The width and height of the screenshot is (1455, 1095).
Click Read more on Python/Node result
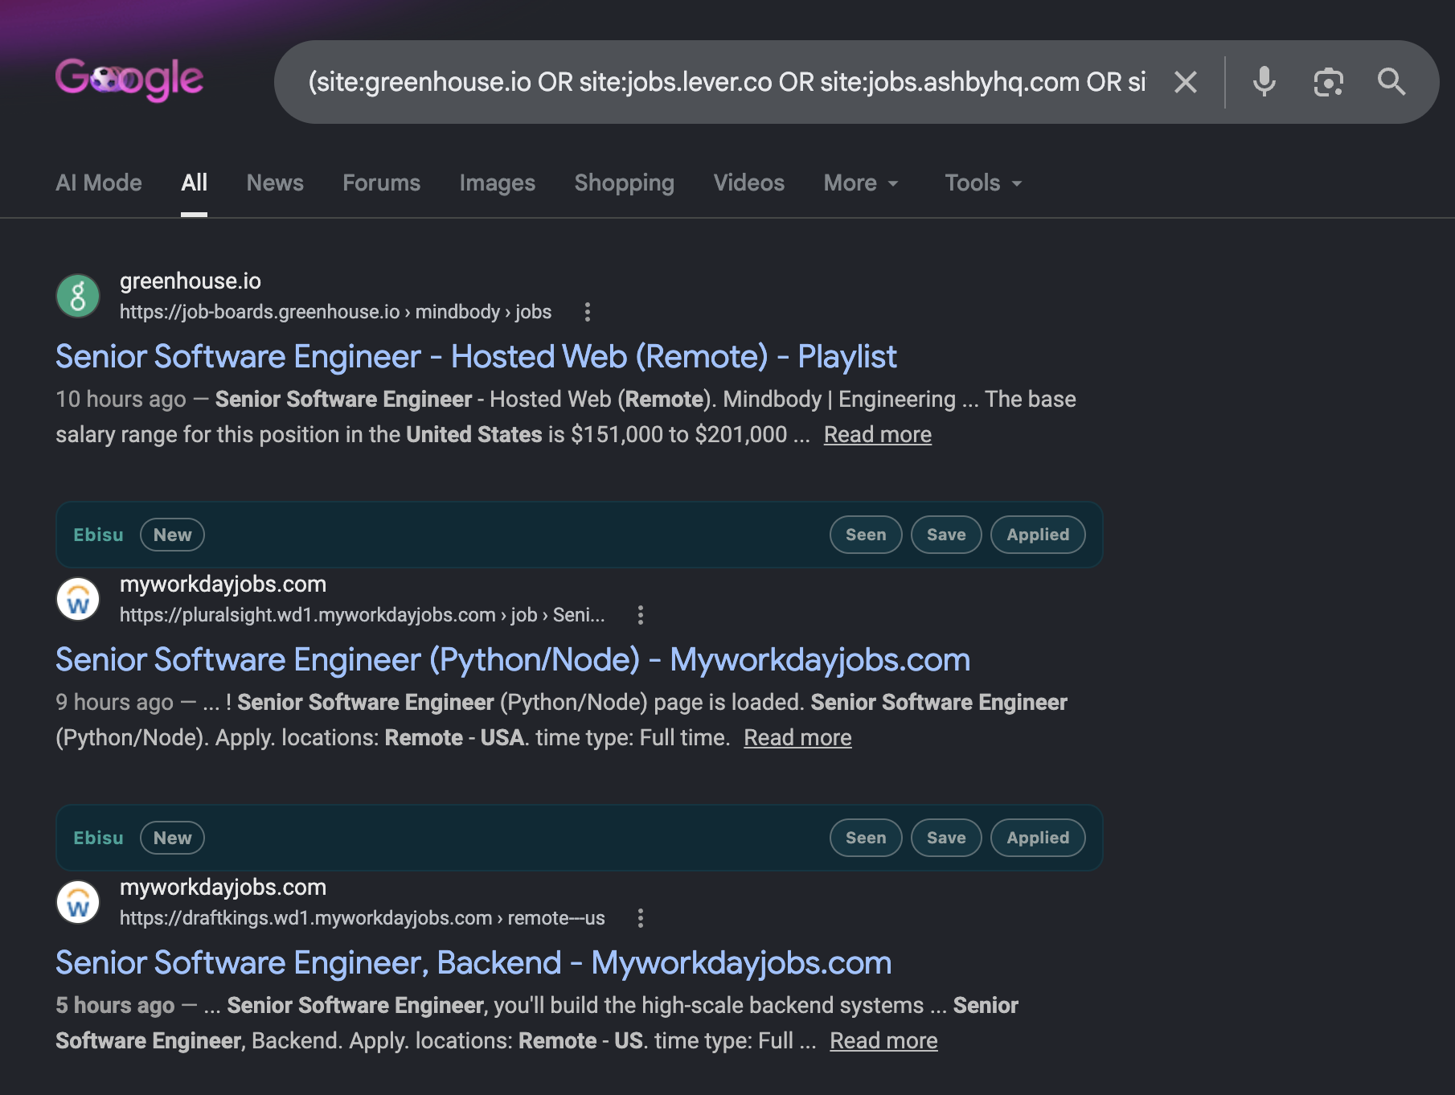click(x=797, y=737)
